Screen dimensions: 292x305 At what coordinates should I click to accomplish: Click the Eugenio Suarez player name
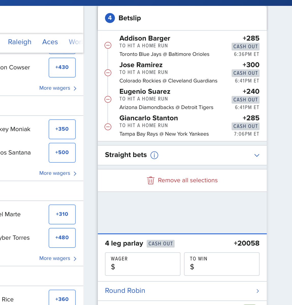click(145, 91)
